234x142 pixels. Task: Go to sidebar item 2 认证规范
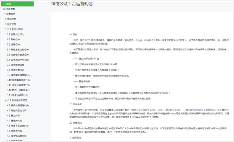click(x=10, y=24)
